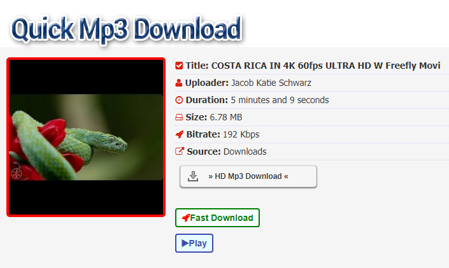Click the red checkmark icon beside Title
This screenshot has height=268, width=449.
pyautogui.click(x=179, y=66)
